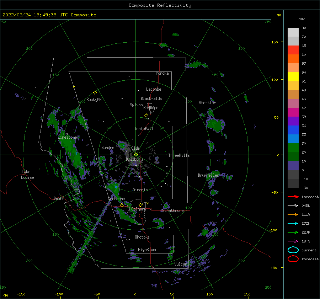Click the Sylvan label
Viewport: 320px width, 299px height.
(136, 105)
